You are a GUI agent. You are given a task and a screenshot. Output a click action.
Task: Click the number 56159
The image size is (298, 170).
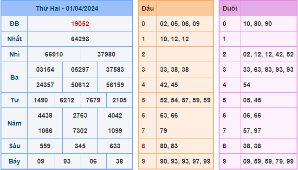point(115,85)
